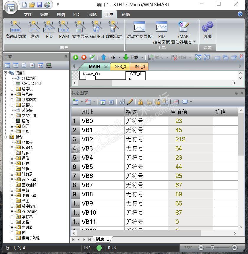Viewport: 248px width, 254px height.
Task: Close the MAIN editor tab
Action: [x=106, y=67]
